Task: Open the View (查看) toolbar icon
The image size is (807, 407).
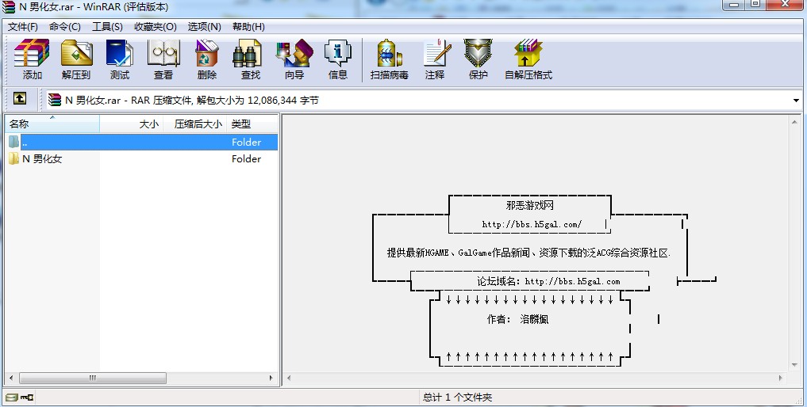Action: pos(163,59)
